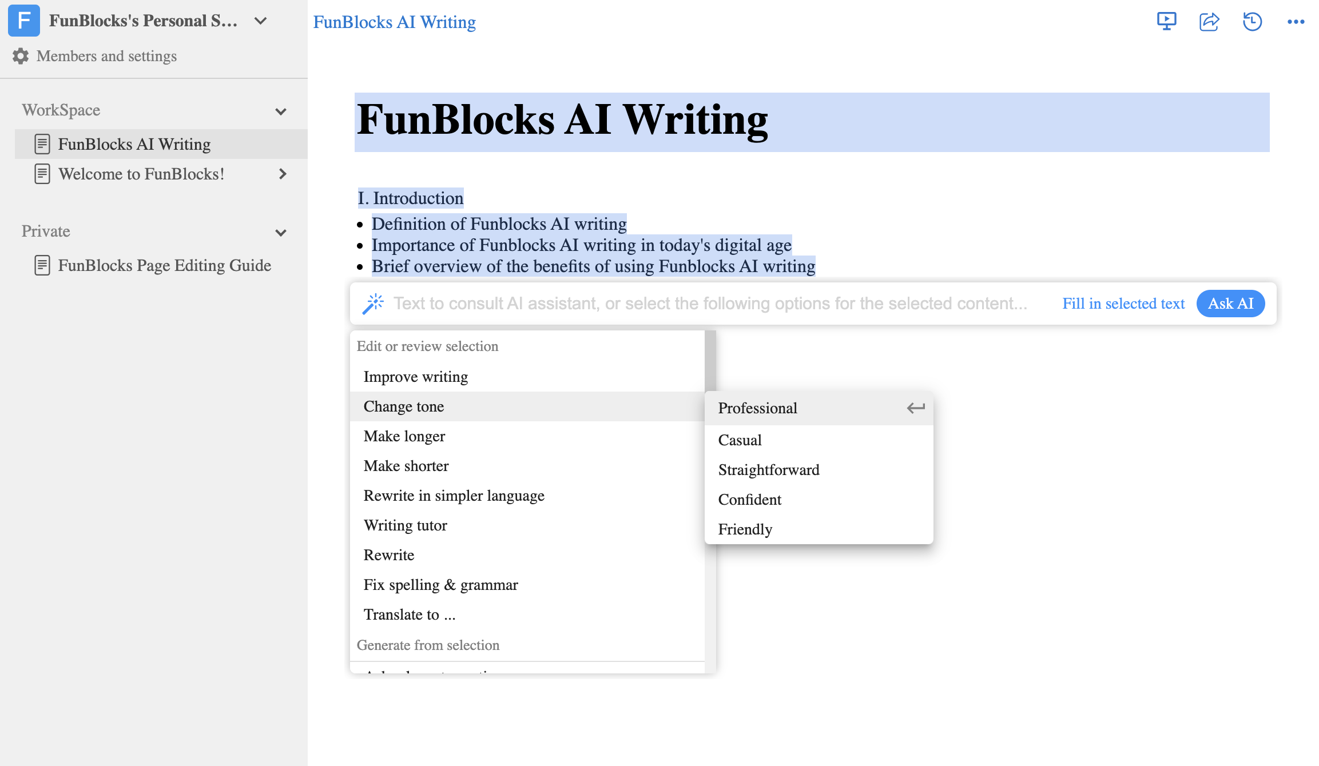Image resolution: width=1319 pixels, height=766 pixels.
Task: Select Rewrite in simpler language
Action: click(x=527, y=496)
